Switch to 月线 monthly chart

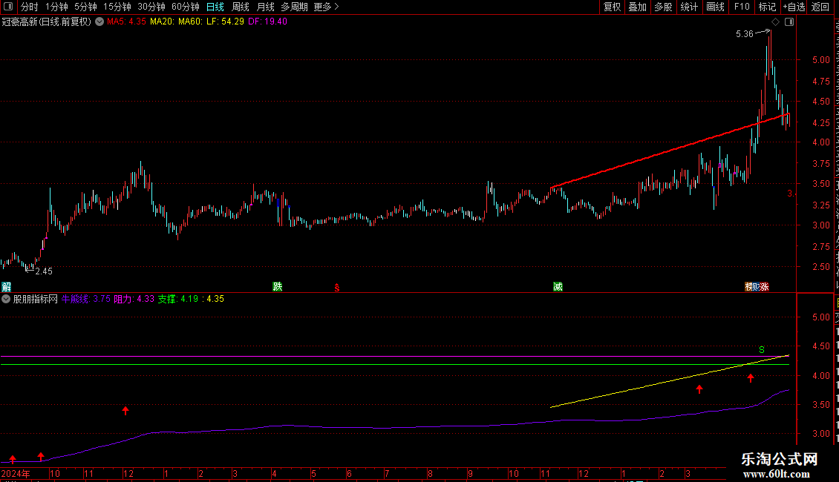(x=265, y=7)
